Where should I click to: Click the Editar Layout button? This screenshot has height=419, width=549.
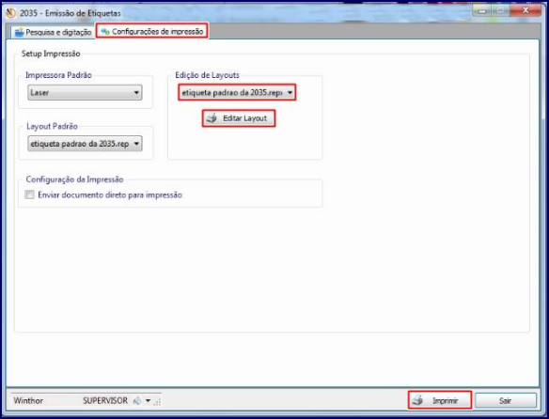point(239,118)
